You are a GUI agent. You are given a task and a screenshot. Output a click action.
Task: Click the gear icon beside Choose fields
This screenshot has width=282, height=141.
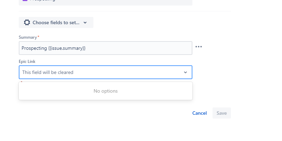click(x=27, y=22)
